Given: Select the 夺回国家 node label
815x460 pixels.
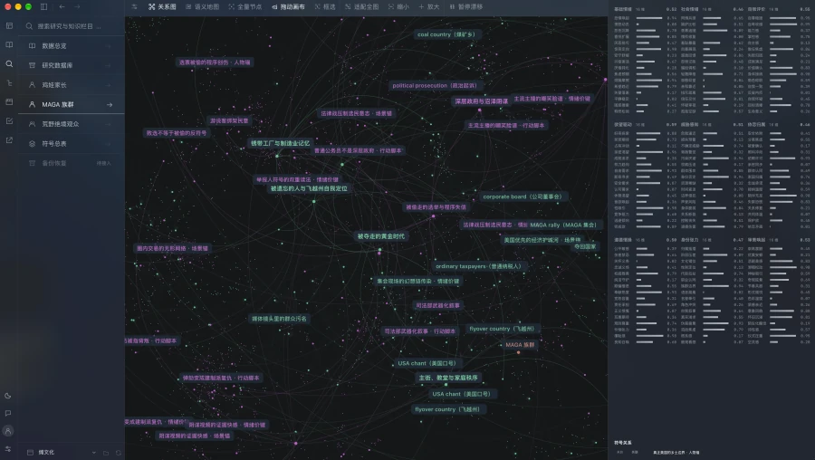Looking at the screenshot, I should point(585,246).
